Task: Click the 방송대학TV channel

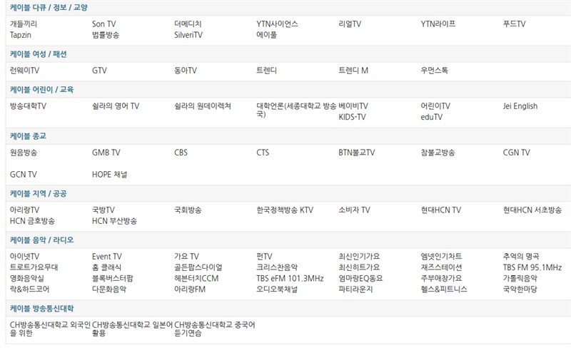Action: (28, 106)
